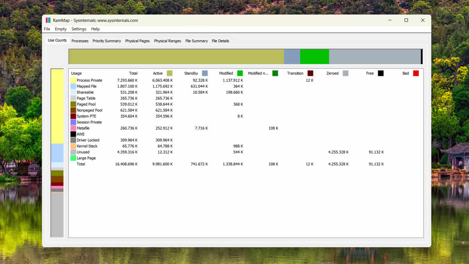Click the Free black swatch
Viewport: 469px width, 264px height.
381,73
